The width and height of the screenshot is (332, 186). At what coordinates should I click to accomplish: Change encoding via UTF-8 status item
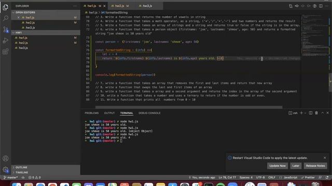pos(260,178)
